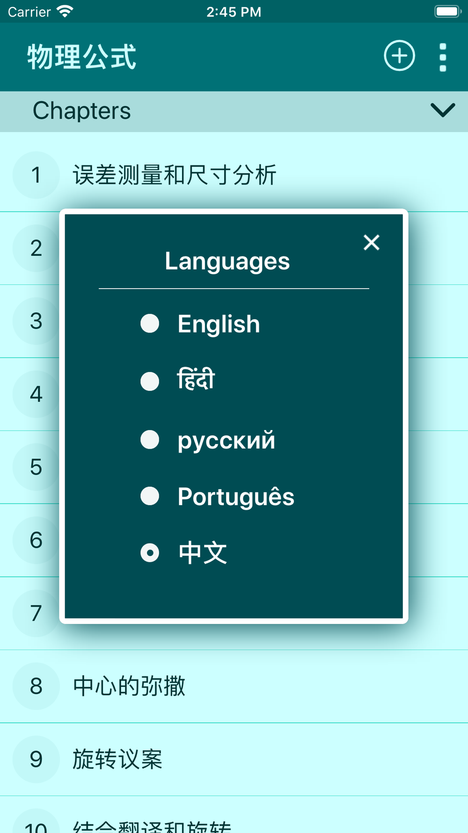Tap the chapter number 5 circle

pos(36,467)
